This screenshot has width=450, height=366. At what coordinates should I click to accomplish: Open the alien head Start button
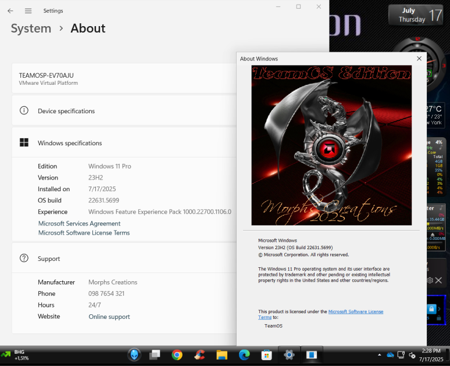click(134, 355)
